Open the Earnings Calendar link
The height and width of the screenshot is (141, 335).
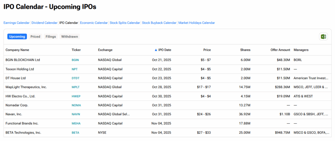[x=16, y=23]
